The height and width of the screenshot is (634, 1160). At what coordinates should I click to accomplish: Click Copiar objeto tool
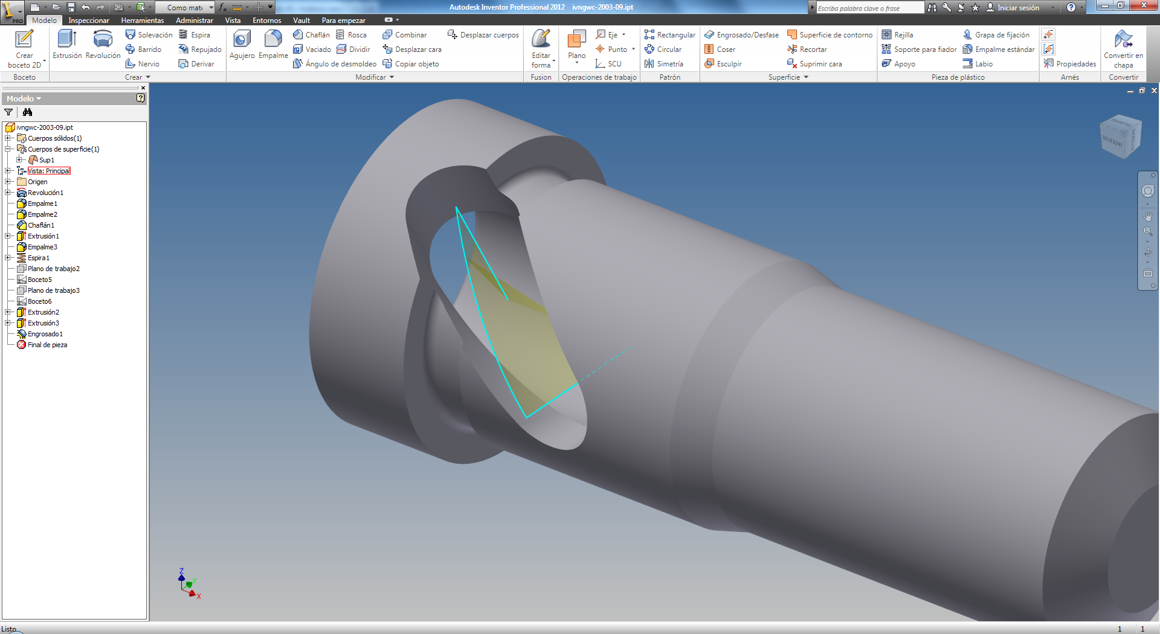coord(411,63)
